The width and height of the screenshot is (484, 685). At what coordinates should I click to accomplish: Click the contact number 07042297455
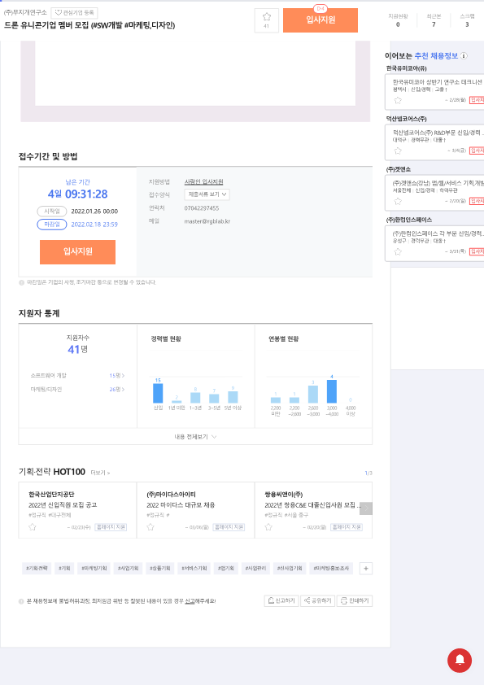[202, 208]
